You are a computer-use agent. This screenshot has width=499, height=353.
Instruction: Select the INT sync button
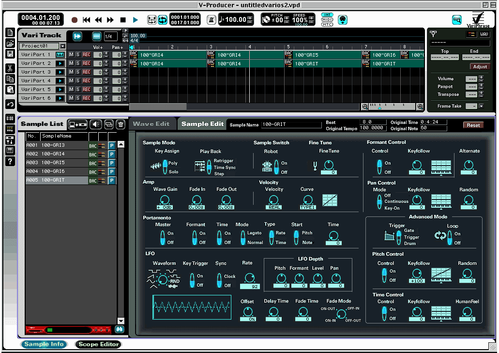point(327,15)
